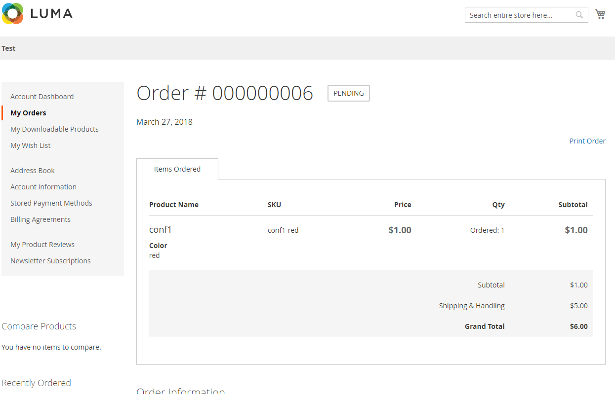
Task: View Billing Agreements
Action: 41,219
